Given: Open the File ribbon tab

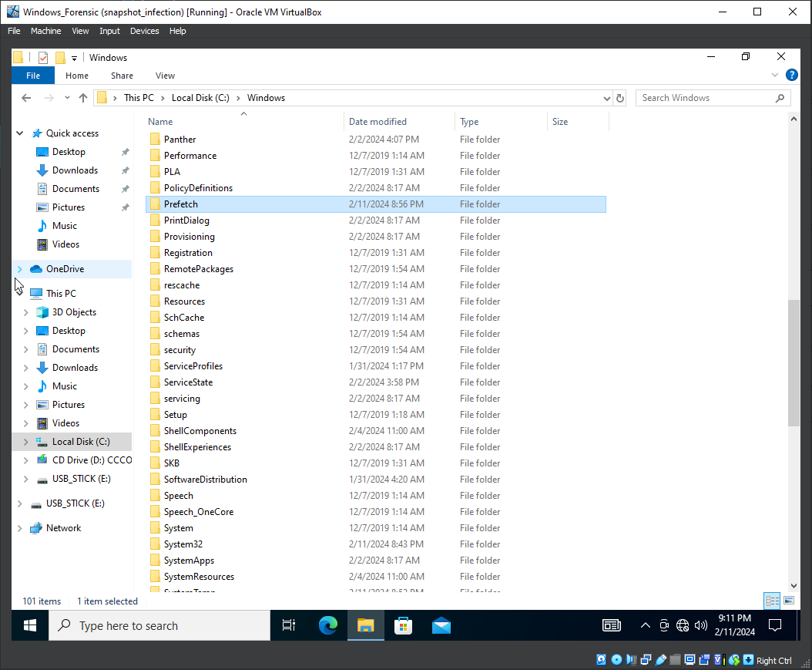Looking at the screenshot, I should [x=33, y=76].
